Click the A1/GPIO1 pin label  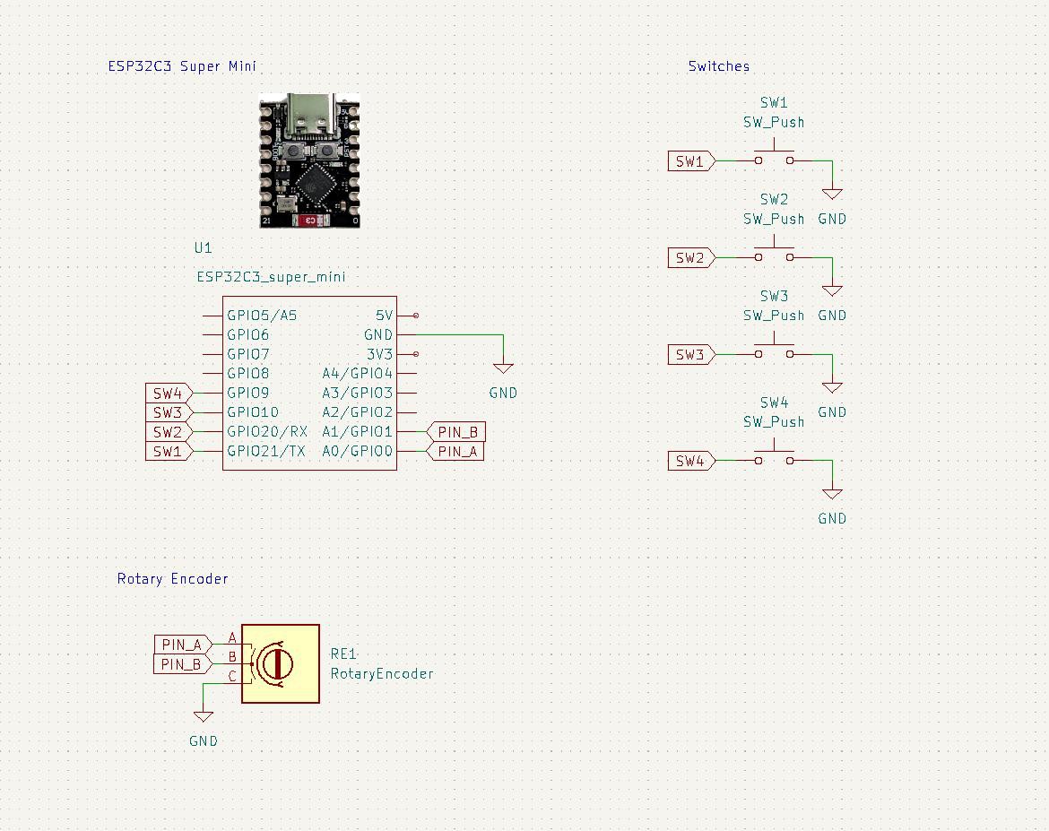pyautogui.click(x=357, y=431)
